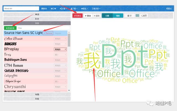Open style dropdown for C794 Roman

[x=60, y=65]
